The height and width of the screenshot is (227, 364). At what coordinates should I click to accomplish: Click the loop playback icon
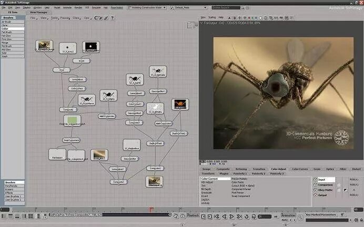pos(247,216)
